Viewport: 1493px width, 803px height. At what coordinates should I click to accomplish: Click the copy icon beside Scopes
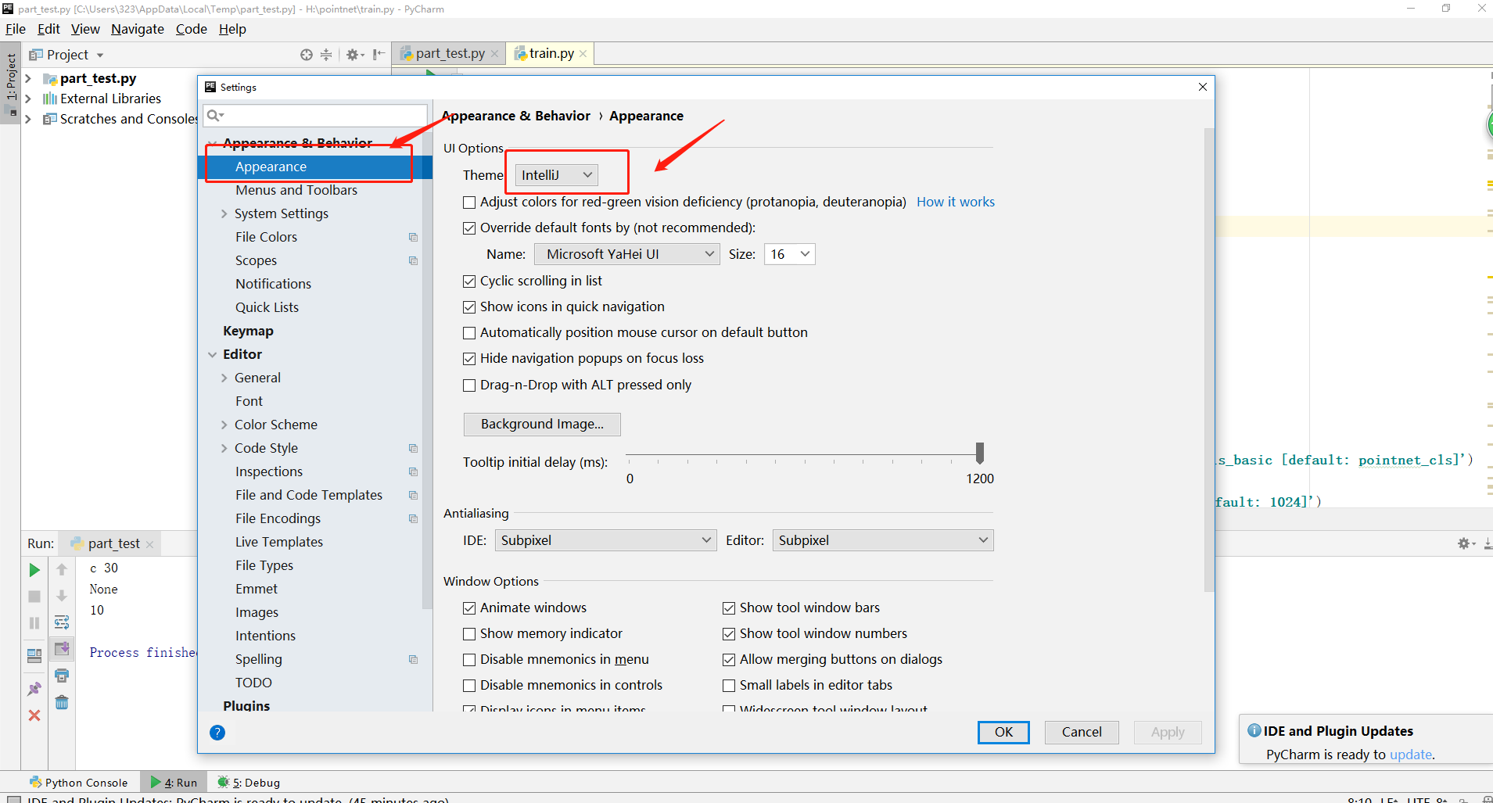tap(413, 260)
